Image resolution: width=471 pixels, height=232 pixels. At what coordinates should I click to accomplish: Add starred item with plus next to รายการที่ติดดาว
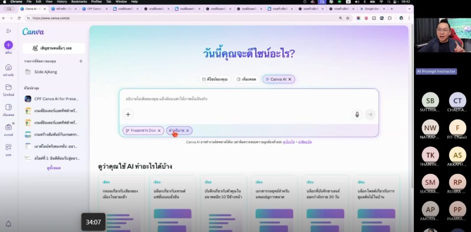coord(81,61)
